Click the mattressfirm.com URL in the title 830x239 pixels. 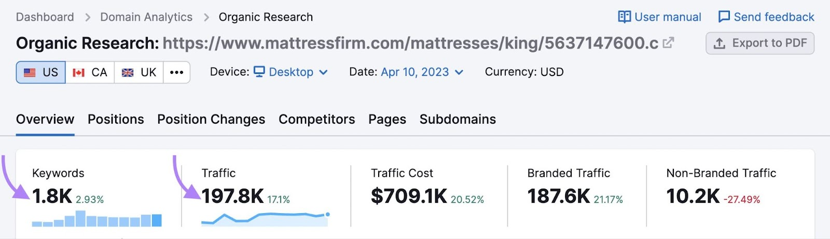(410, 43)
